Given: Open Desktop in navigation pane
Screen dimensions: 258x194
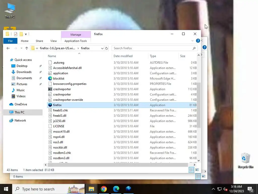Looking at the screenshot, I should (x=22, y=66).
